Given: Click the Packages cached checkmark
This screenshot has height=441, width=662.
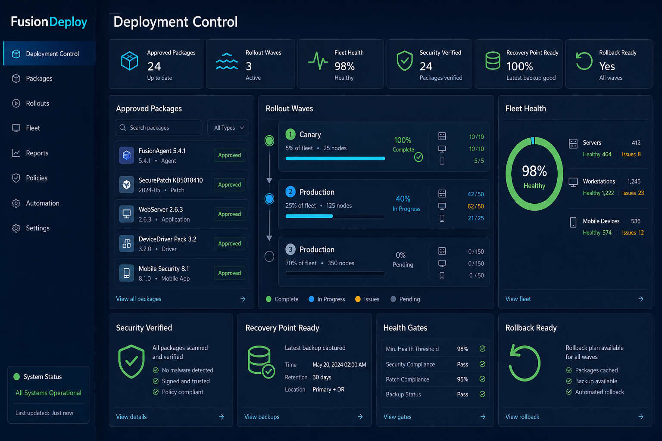Looking at the screenshot, I should tap(569, 370).
